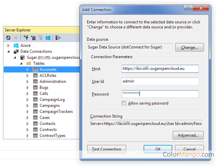The width and height of the screenshot is (218, 167).
Task: Enable the Allow saving password checkbox
Action: coord(124,103)
